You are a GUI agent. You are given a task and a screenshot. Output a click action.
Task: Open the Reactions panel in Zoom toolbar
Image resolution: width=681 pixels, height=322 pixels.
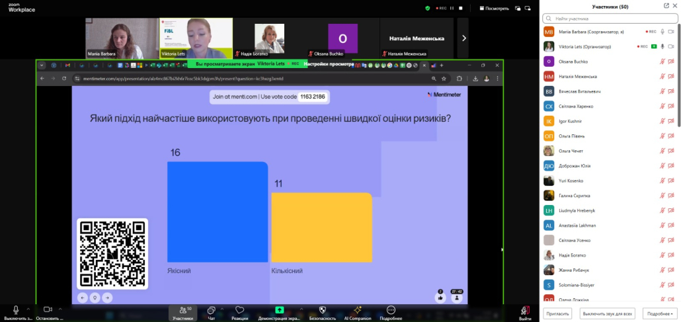pyautogui.click(x=240, y=311)
